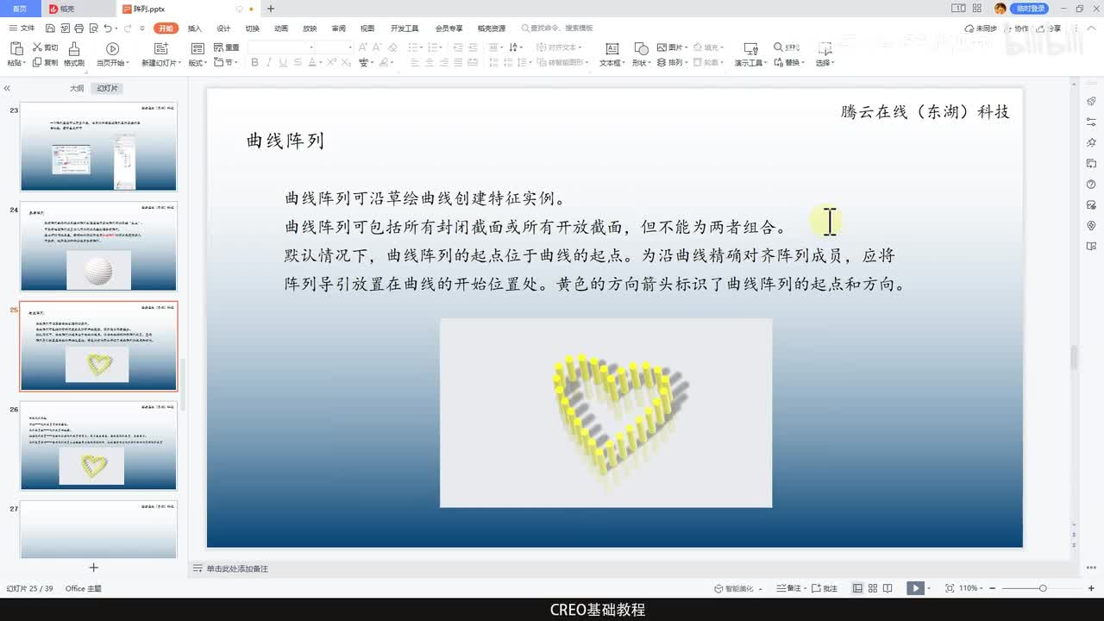
Task: Click the zoom slider handle
Action: (1043, 588)
